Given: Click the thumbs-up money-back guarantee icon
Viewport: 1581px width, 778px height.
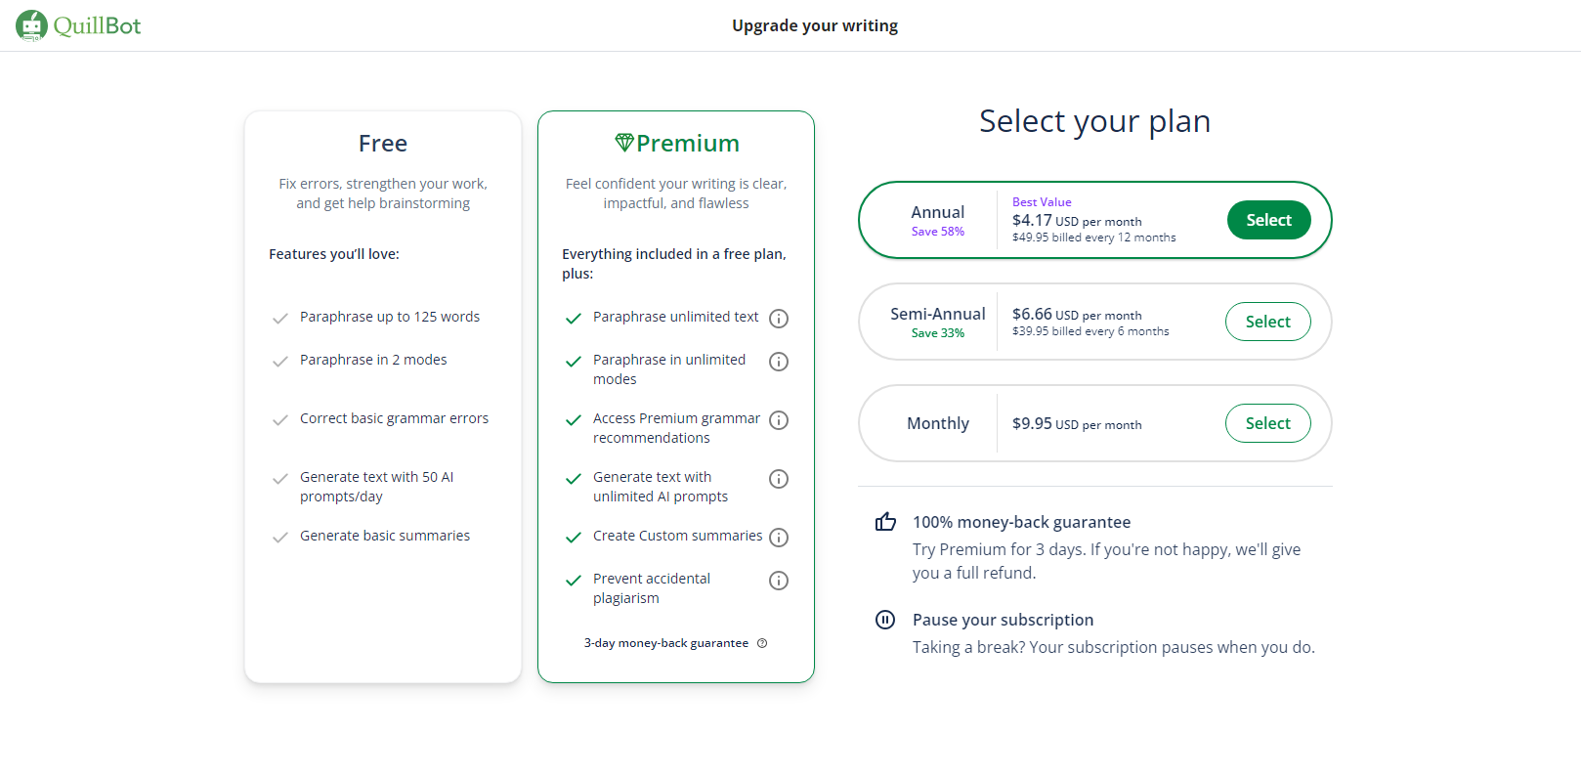Looking at the screenshot, I should (x=885, y=522).
